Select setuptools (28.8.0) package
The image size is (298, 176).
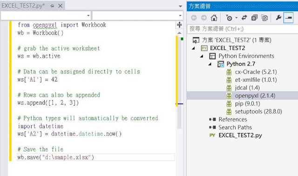pyautogui.click(x=258, y=112)
